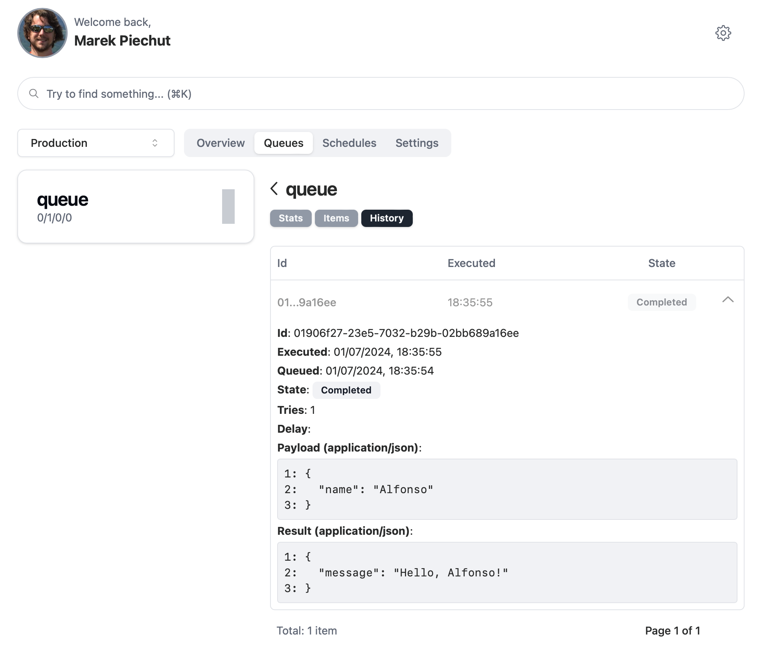The image size is (765, 651).
Task: Click the Overview navigation tab
Action: pyautogui.click(x=221, y=143)
